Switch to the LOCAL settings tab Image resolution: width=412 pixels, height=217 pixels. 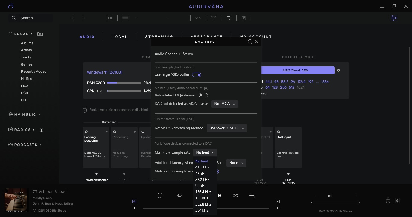point(120,37)
